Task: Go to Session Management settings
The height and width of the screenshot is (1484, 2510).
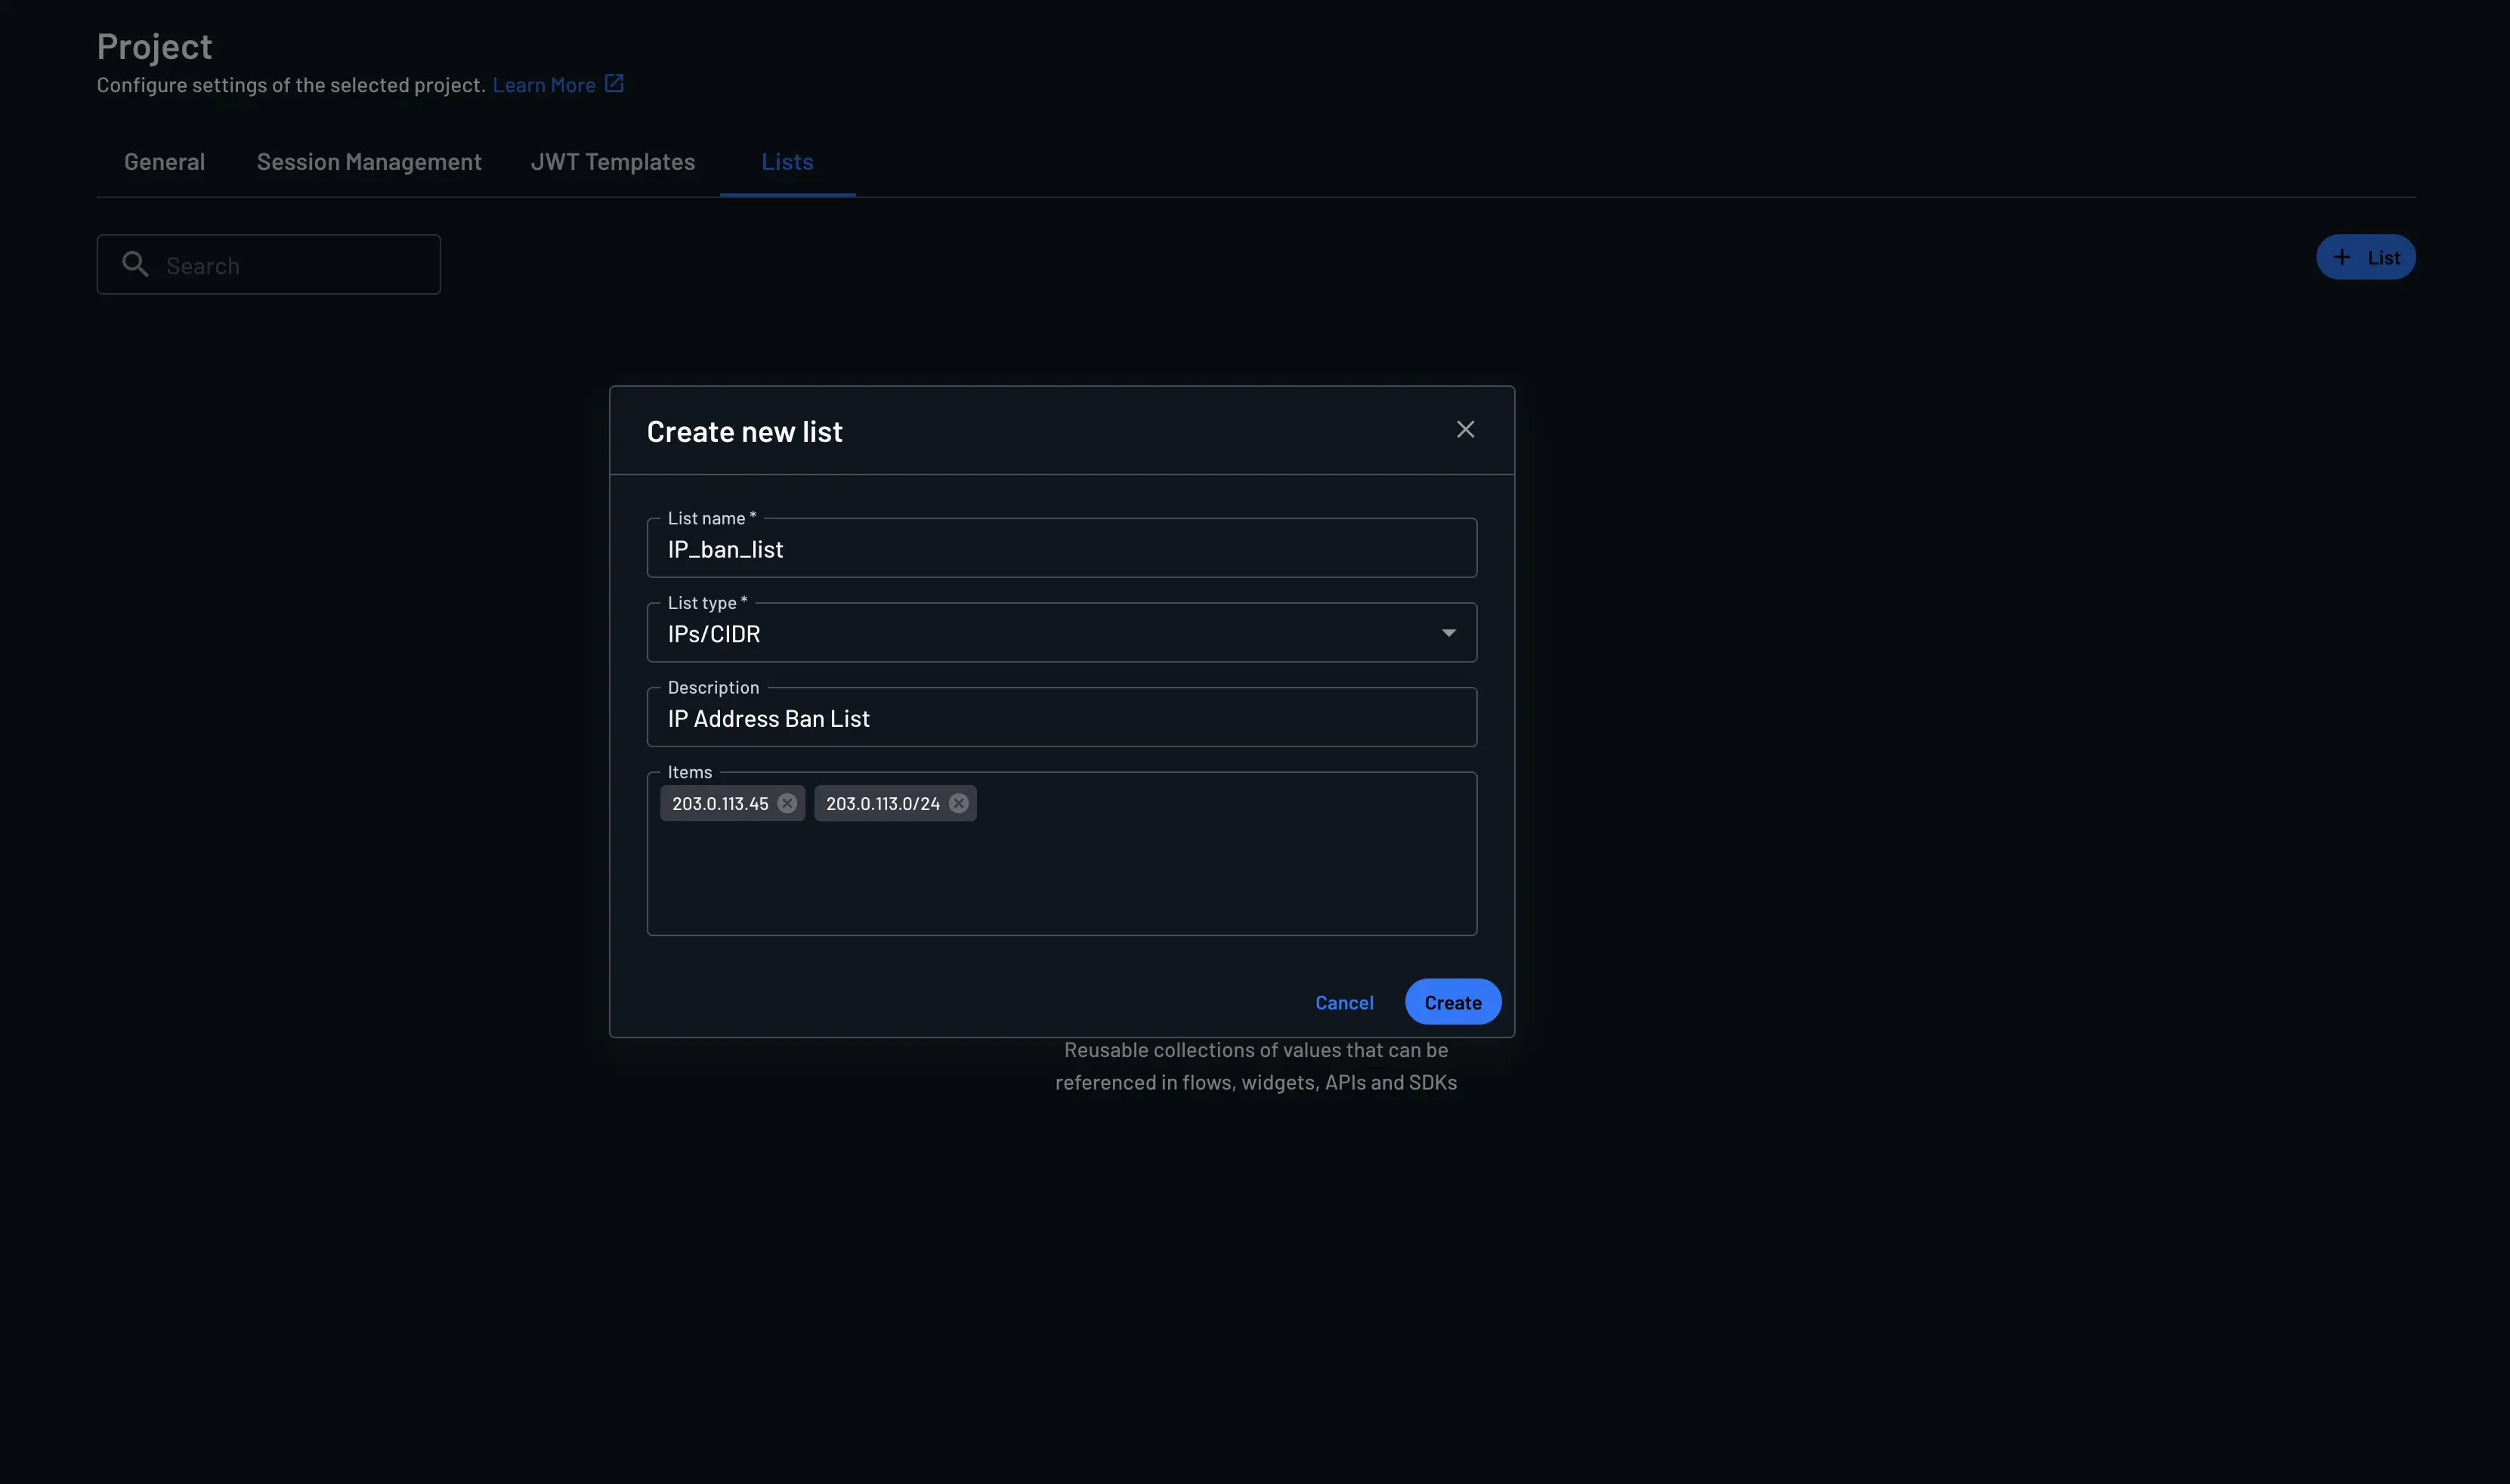Action: point(368,161)
